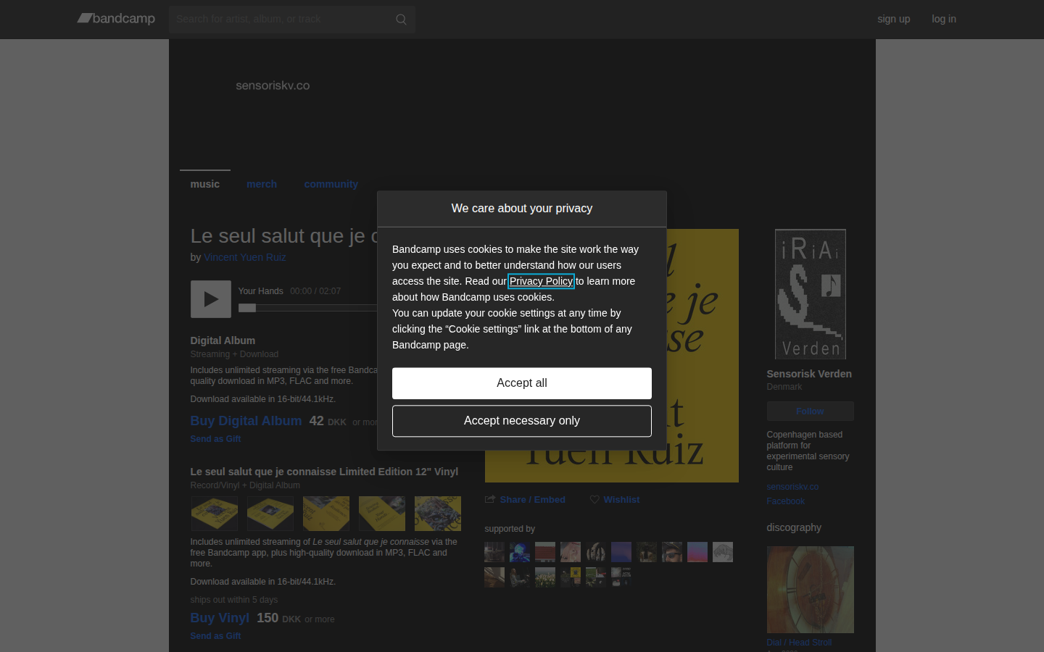
Task: Click the sensoriskv.co header banner text
Action: click(273, 85)
